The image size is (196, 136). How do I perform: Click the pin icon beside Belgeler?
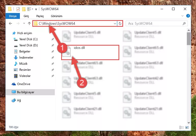point(53,51)
